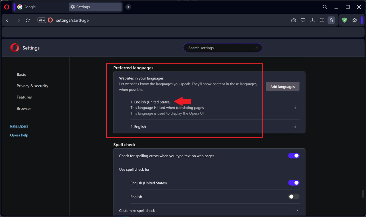Enable spell check for English
Screen dimensions: 366x217
294,197
